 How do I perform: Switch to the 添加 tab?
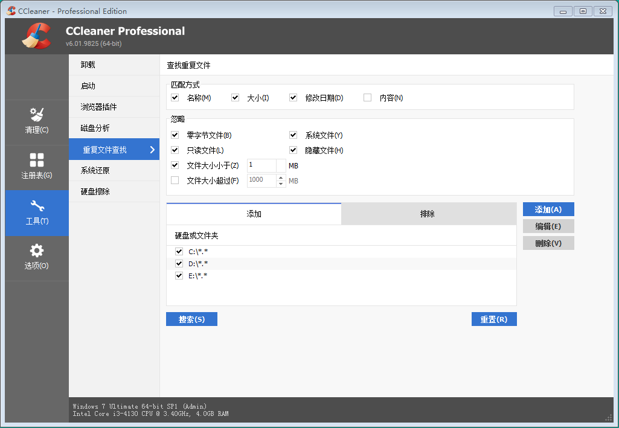coord(254,214)
